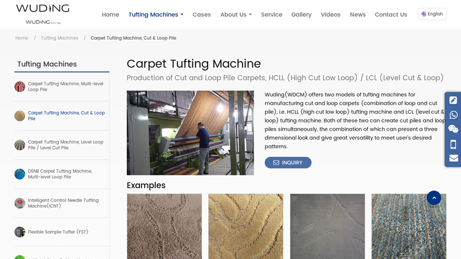Open WeChat contact icon
Screen dimensions: 461x259
[453, 129]
